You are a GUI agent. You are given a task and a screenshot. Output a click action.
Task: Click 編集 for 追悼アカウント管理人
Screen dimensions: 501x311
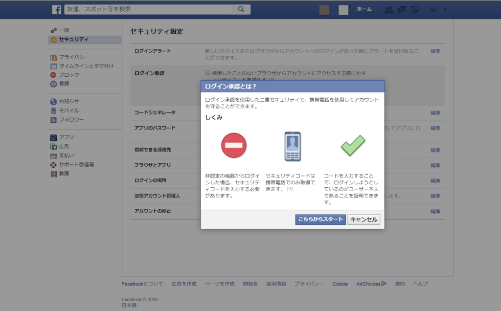(435, 196)
